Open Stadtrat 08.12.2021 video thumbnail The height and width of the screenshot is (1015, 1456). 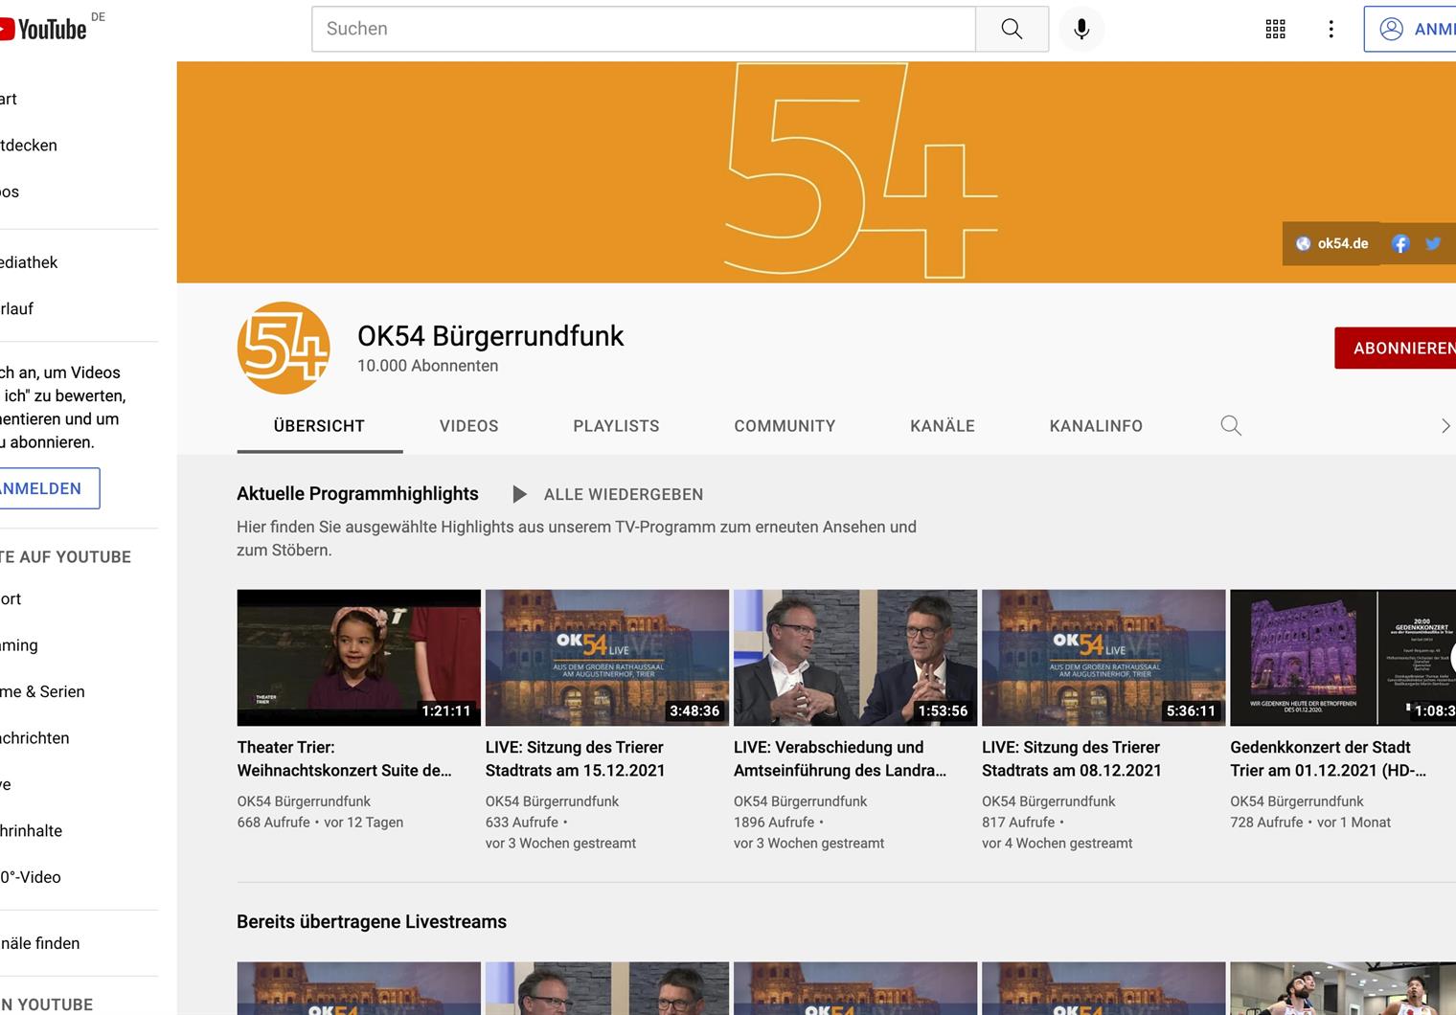point(1103,658)
